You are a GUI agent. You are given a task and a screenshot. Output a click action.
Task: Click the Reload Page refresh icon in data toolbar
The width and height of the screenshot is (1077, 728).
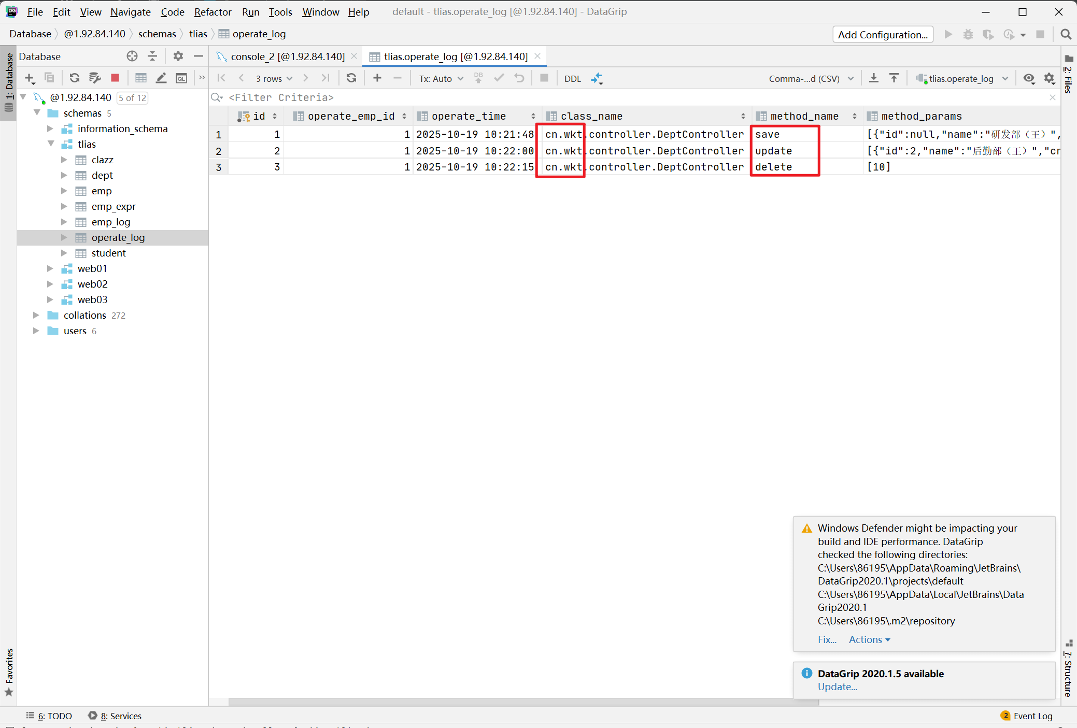(351, 78)
